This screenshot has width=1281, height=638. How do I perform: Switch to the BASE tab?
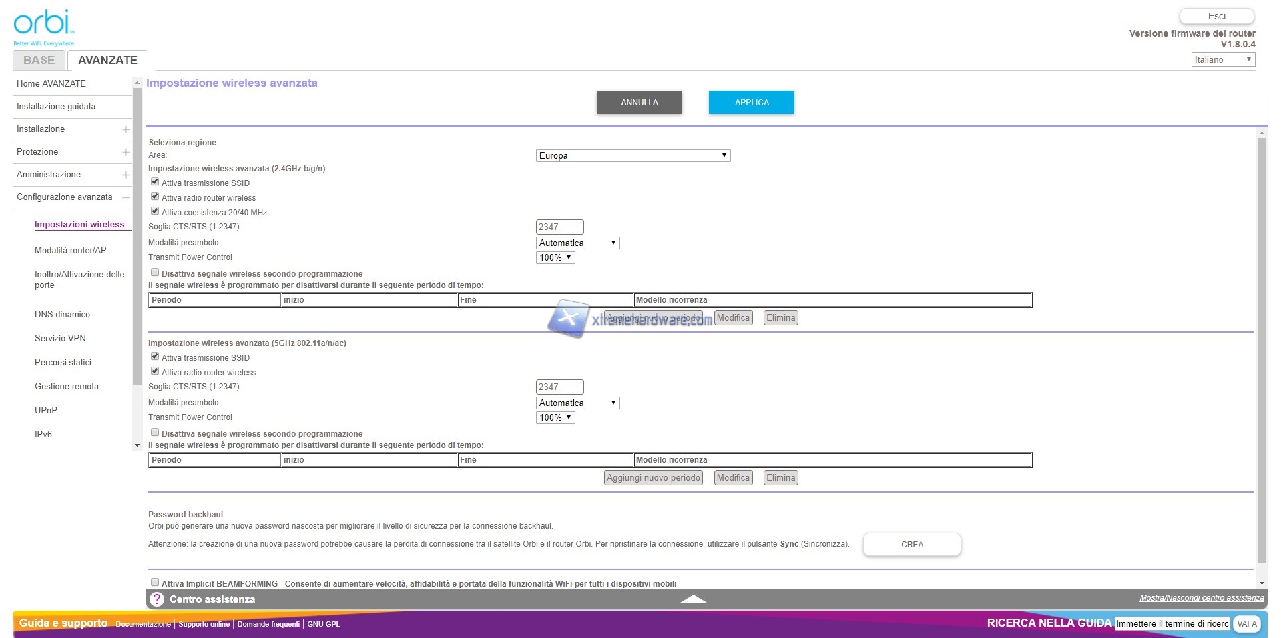tap(39, 60)
